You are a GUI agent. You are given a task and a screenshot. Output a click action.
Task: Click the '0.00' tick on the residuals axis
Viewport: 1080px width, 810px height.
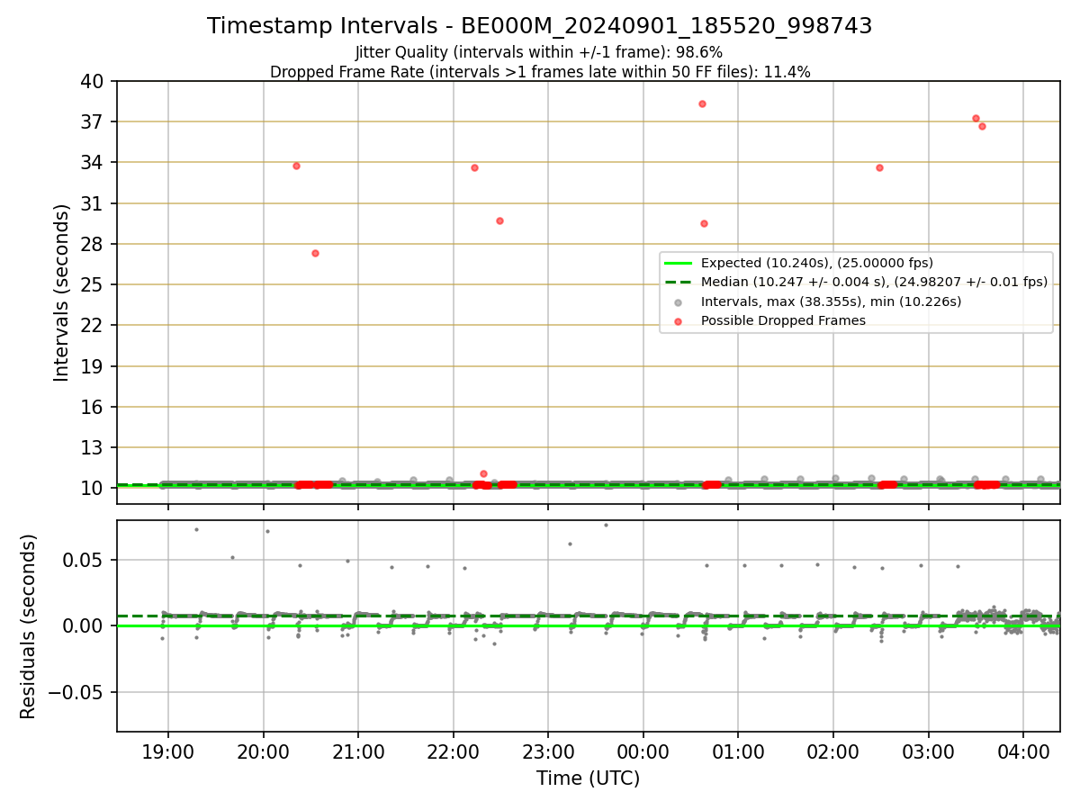[x=85, y=626]
